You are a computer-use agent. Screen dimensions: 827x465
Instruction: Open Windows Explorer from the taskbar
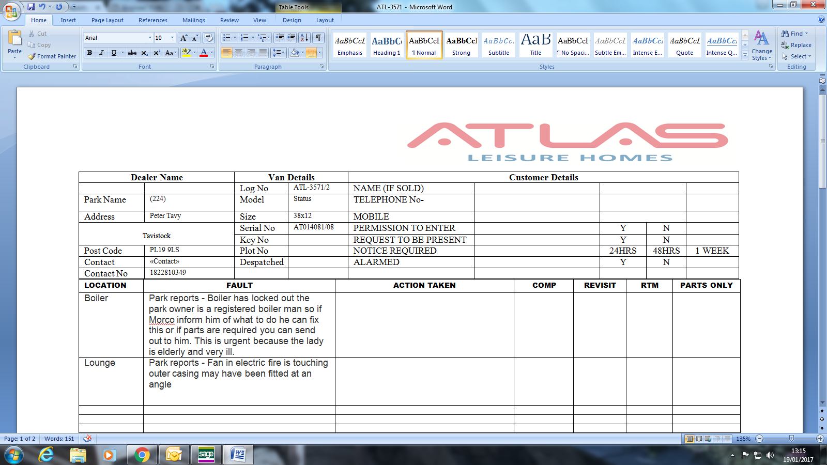click(x=78, y=455)
